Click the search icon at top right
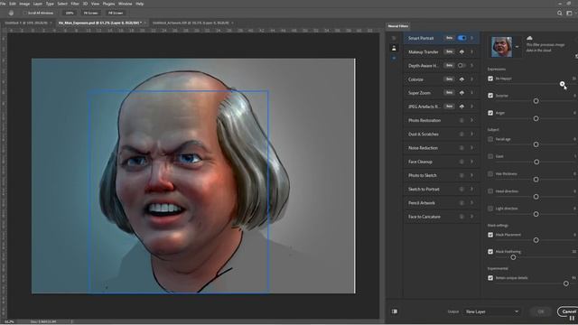Screen dimensions: 578x325 [560, 13]
